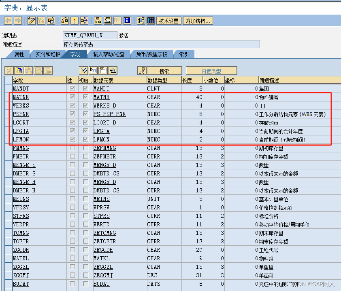Image resolution: width=341 pixels, height=291 pixels.
Task: Click the DMBTR_S field name
Action: 24,173
